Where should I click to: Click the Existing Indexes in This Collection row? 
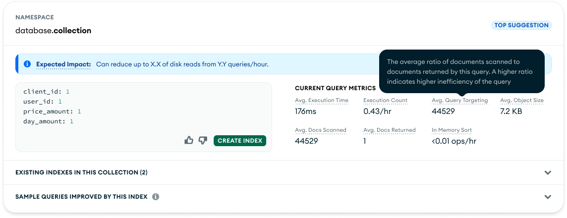tap(283, 172)
